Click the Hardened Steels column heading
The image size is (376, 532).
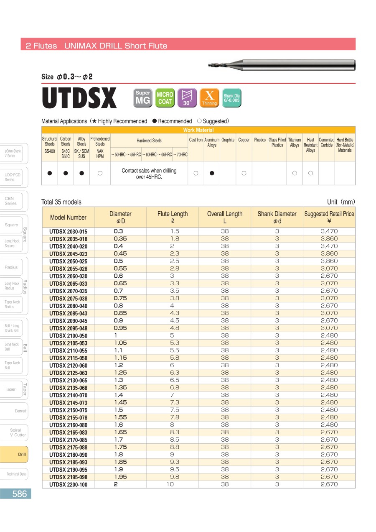(149, 141)
